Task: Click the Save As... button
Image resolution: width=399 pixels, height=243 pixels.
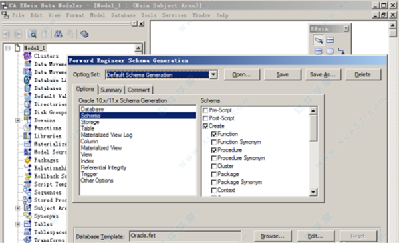Action: pos(323,75)
